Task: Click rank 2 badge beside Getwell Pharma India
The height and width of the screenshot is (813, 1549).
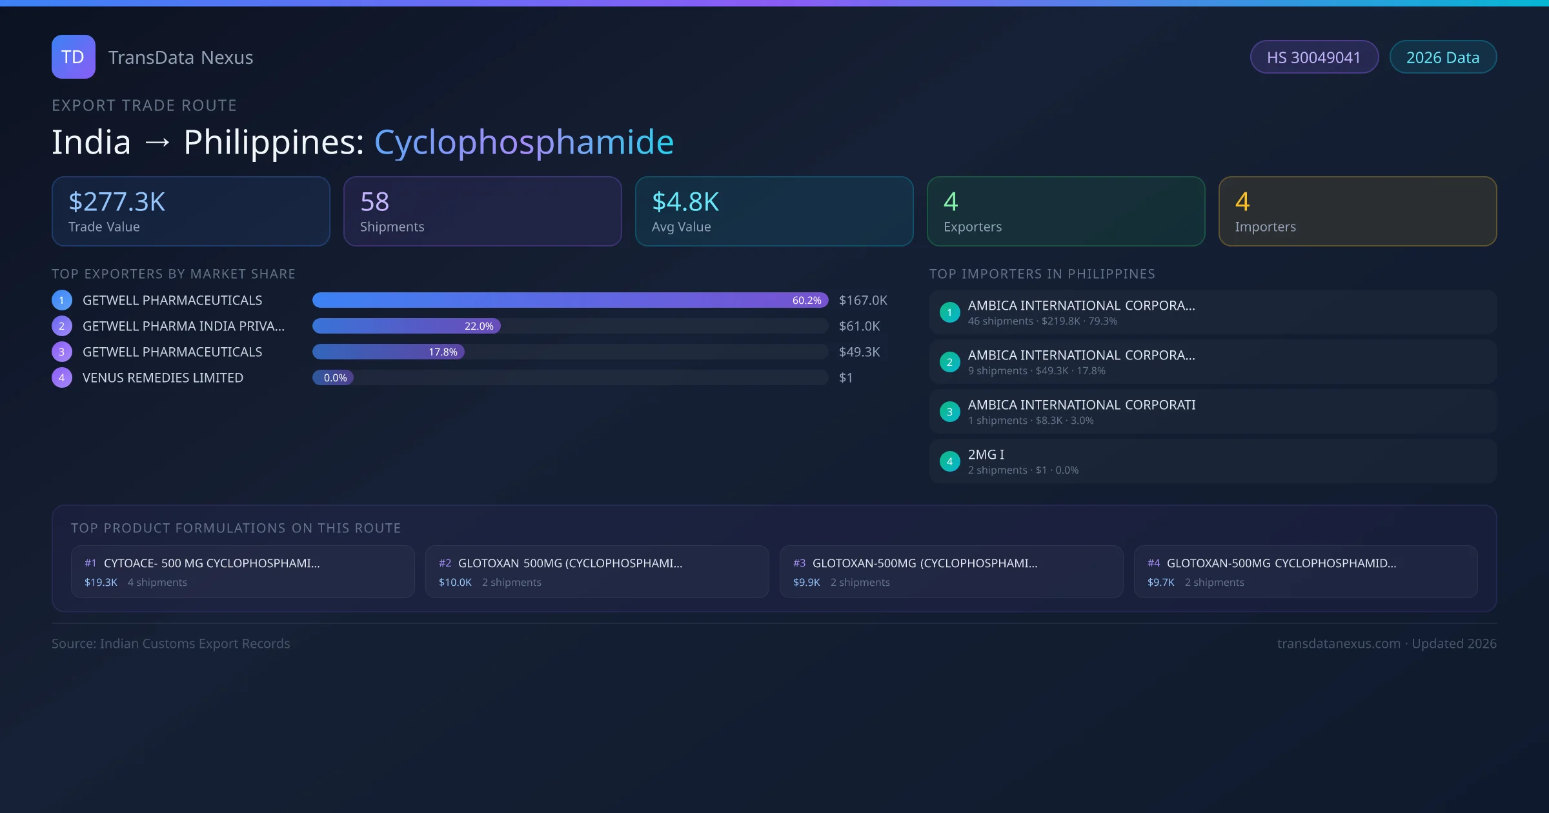Action: pos(62,326)
